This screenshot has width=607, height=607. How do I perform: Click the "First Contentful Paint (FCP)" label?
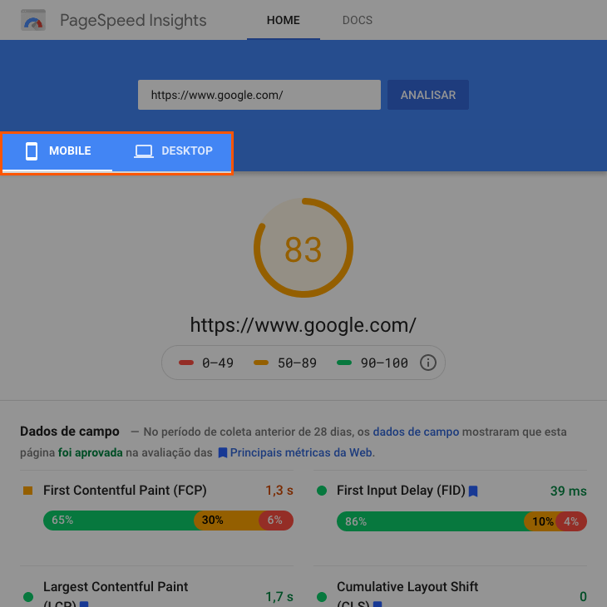tap(125, 491)
